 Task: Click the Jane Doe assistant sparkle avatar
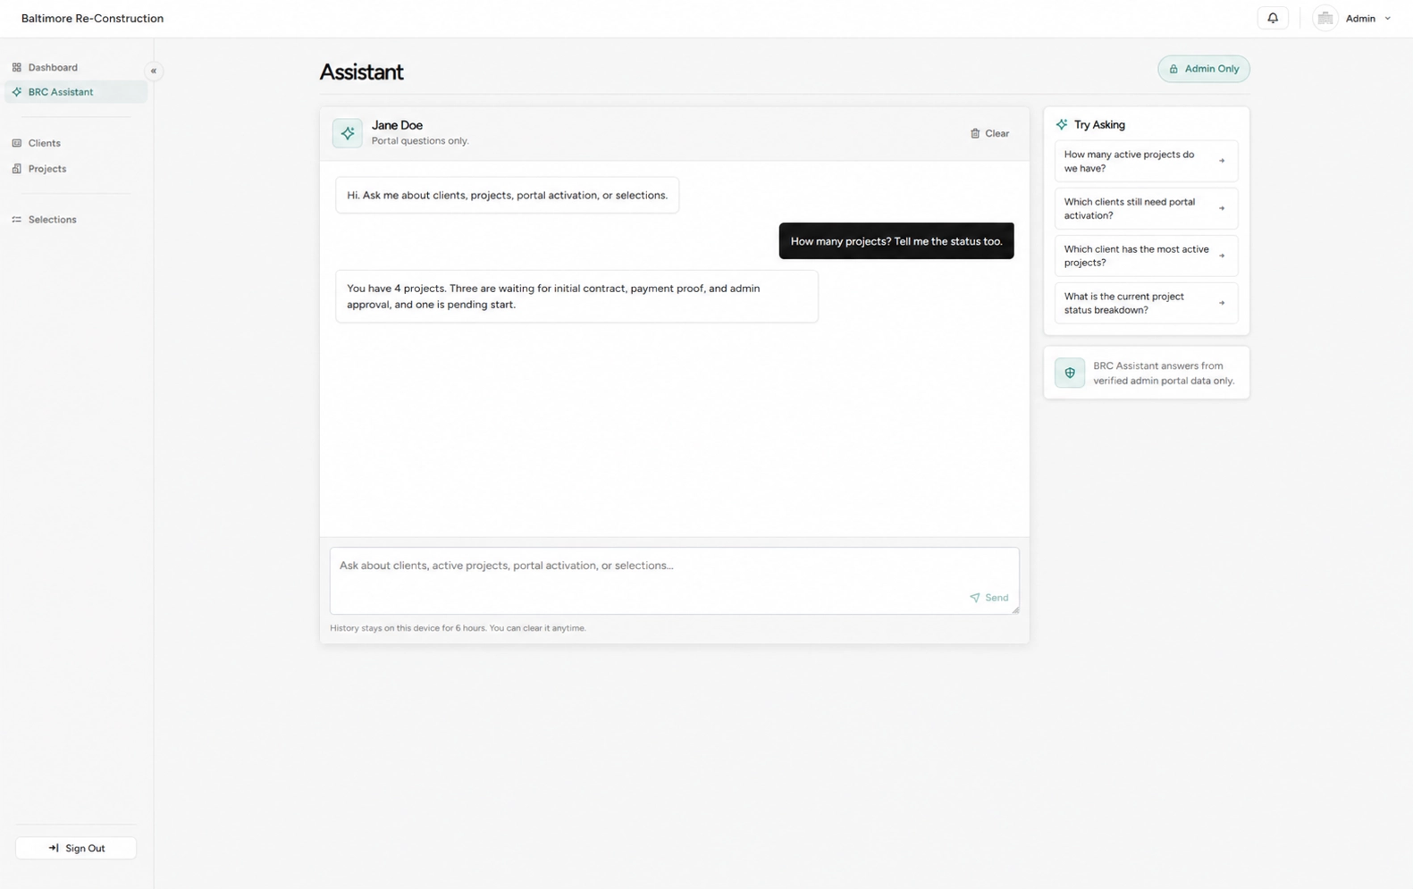tap(348, 133)
